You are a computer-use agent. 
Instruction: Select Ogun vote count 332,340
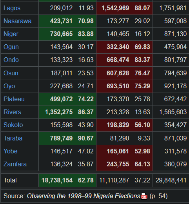click(118, 47)
